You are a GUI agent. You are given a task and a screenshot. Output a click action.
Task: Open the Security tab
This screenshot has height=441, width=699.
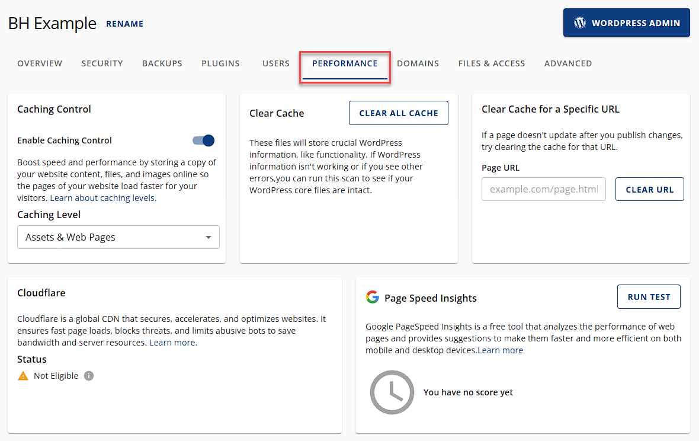102,63
